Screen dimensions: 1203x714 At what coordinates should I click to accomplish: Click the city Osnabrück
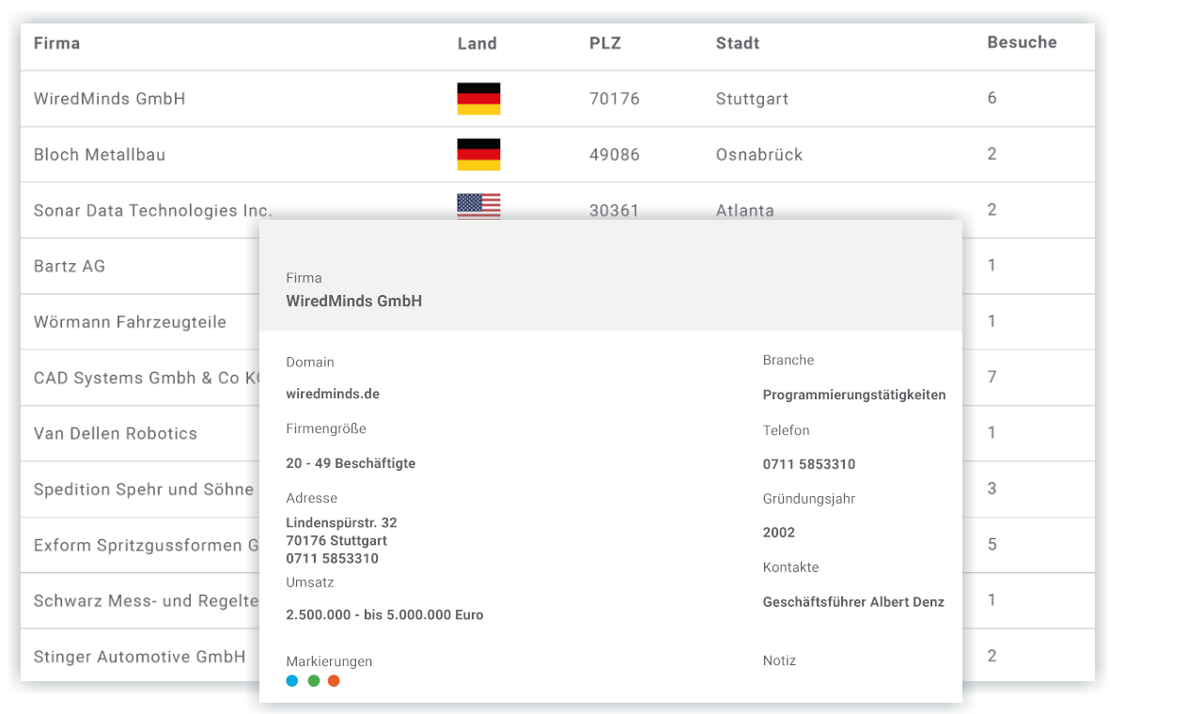point(759,155)
